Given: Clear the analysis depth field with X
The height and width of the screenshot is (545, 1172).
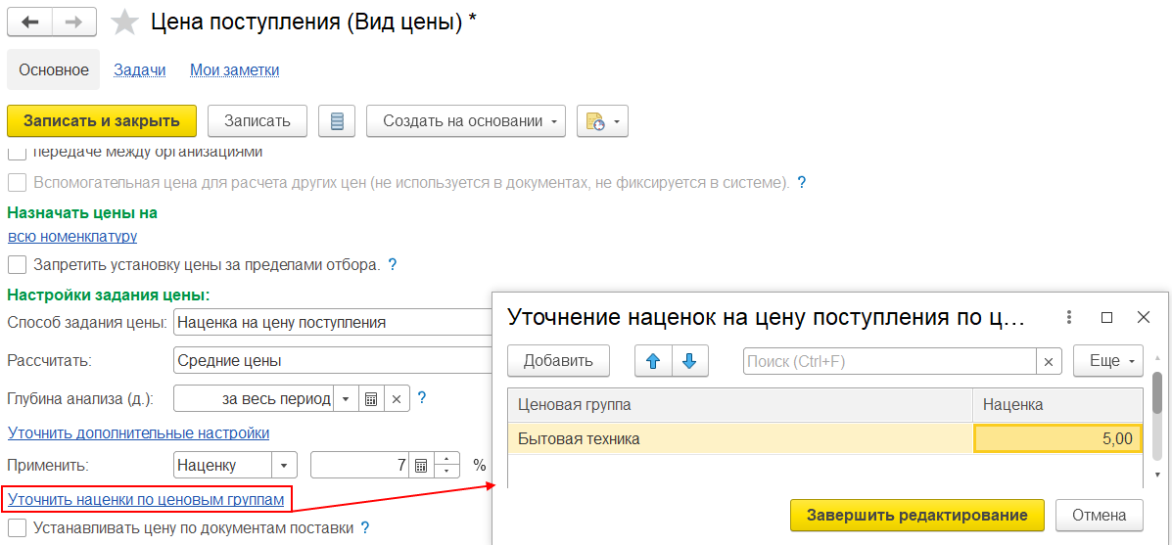Looking at the screenshot, I should click(396, 399).
